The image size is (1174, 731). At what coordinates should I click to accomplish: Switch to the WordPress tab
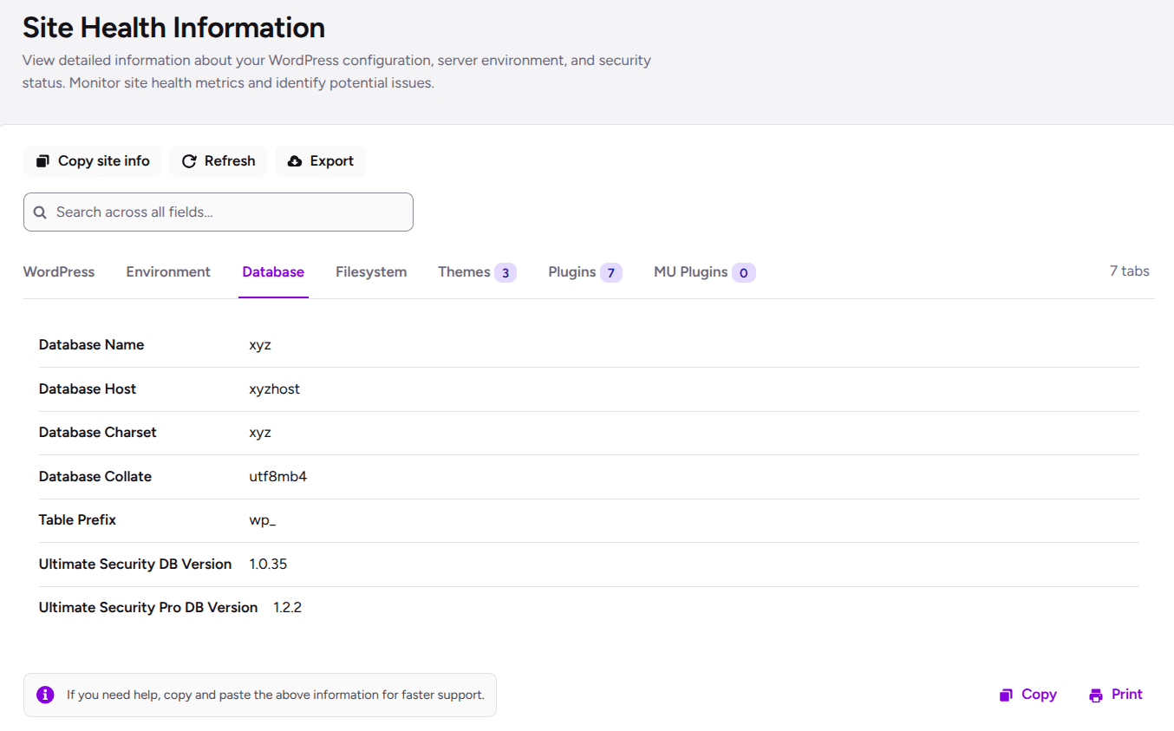click(x=59, y=272)
